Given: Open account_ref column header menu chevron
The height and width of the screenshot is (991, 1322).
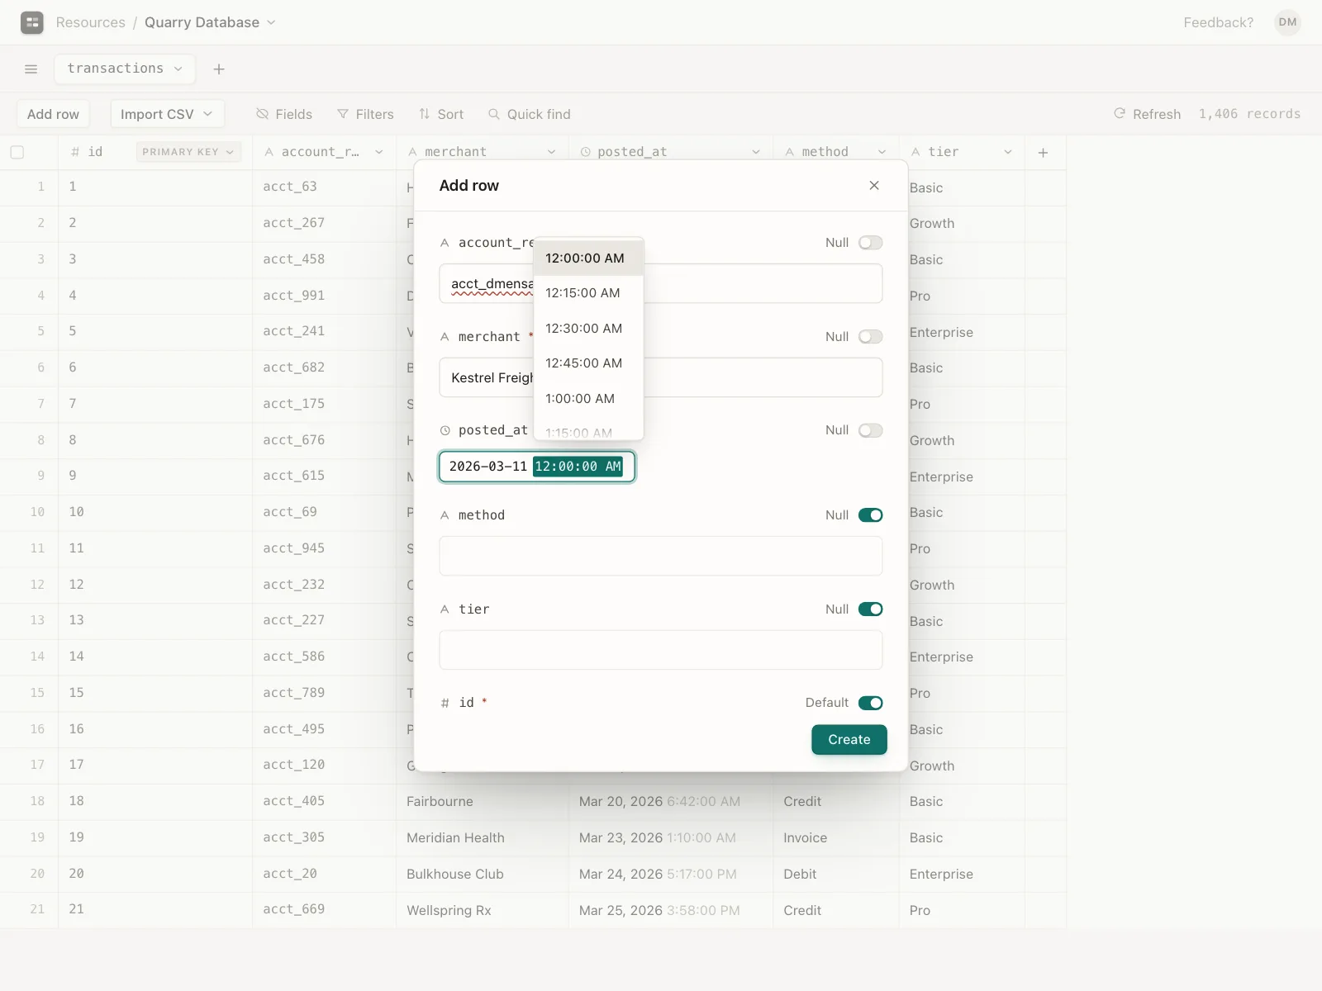Looking at the screenshot, I should tap(379, 152).
